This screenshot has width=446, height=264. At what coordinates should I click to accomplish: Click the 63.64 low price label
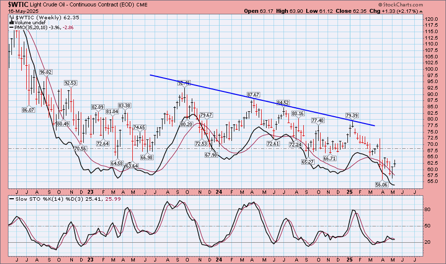click(x=132, y=166)
